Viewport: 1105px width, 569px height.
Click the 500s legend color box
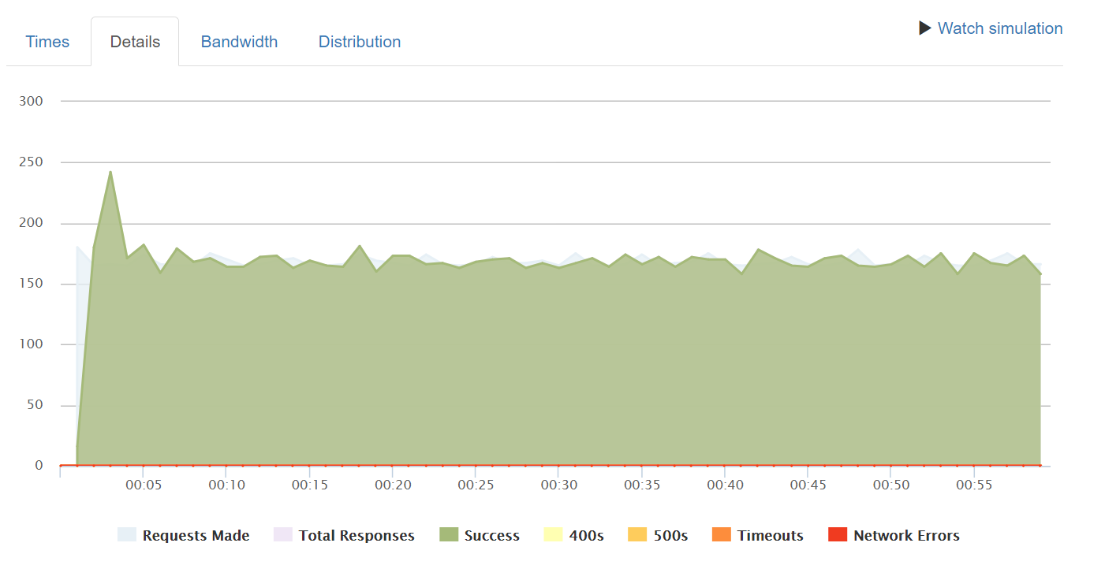(x=637, y=535)
